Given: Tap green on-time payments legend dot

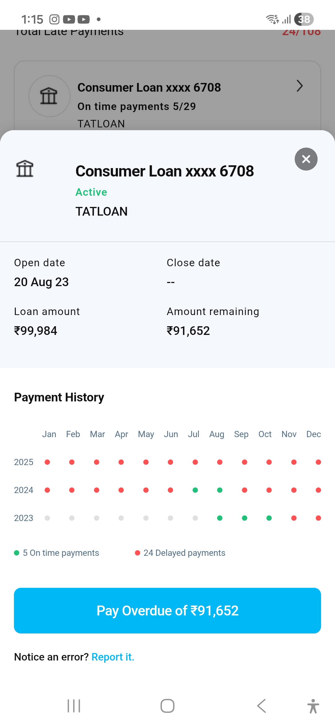Looking at the screenshot, I should [x=17, y=553].
